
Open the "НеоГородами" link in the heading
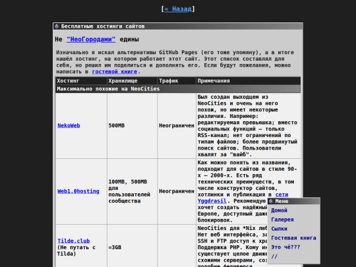[91, 40]
